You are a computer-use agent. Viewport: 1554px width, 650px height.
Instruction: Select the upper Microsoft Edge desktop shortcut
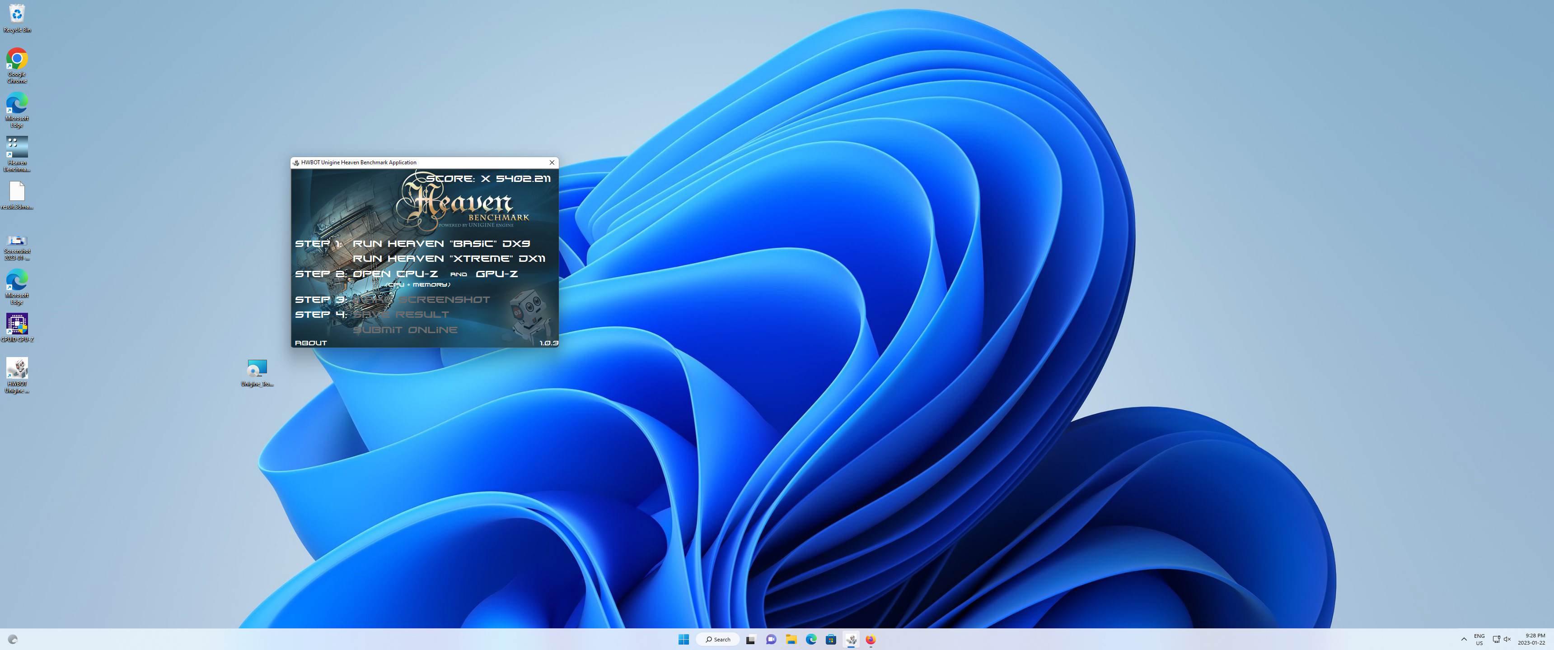pyautogui.click(x=17, y=110)
